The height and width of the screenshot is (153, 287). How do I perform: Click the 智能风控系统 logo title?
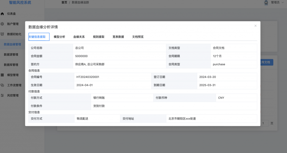click(x=20, y=3)
